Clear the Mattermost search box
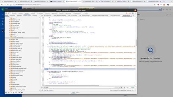 point(160,9)
